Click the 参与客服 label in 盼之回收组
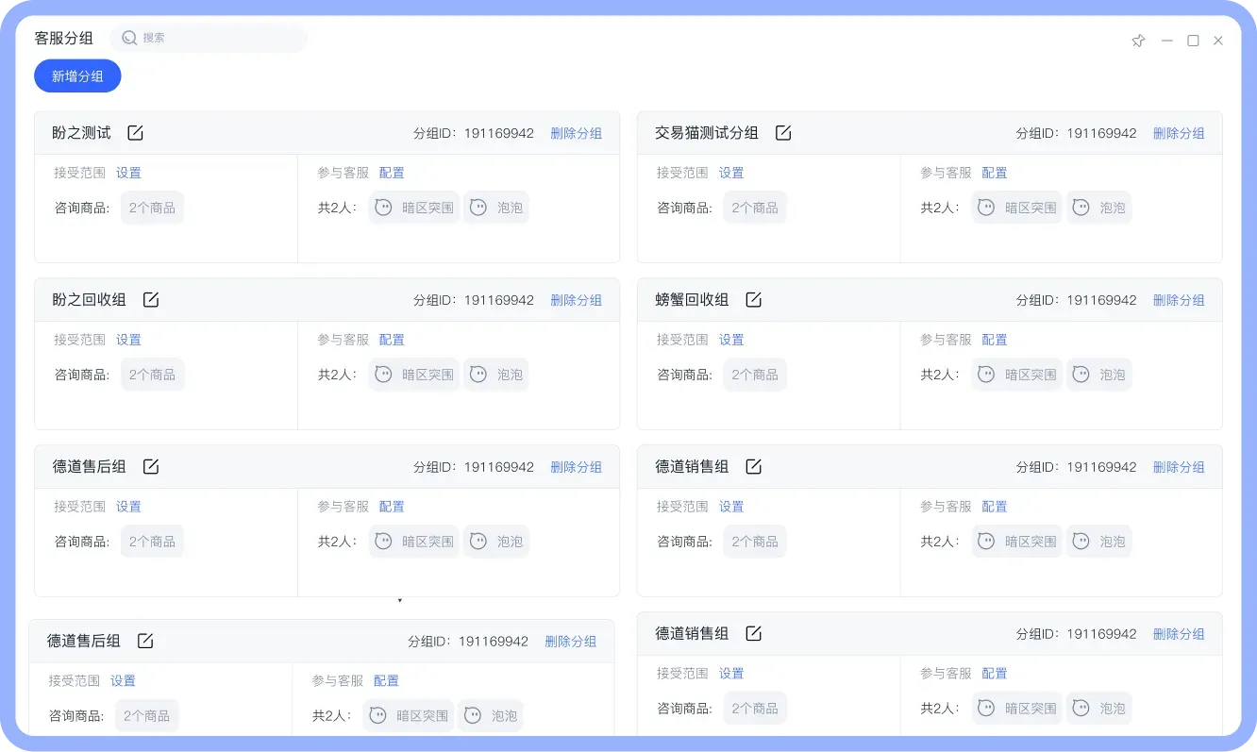The height and width of the screenshot is (752, 1257). [344, 340]
